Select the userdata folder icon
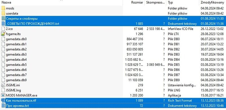The image size is (226, 110). (x=3, y=13)
